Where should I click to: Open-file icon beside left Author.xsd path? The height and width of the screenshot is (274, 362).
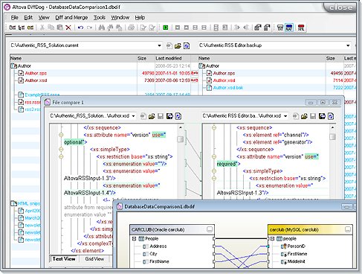tap(152, 116)
